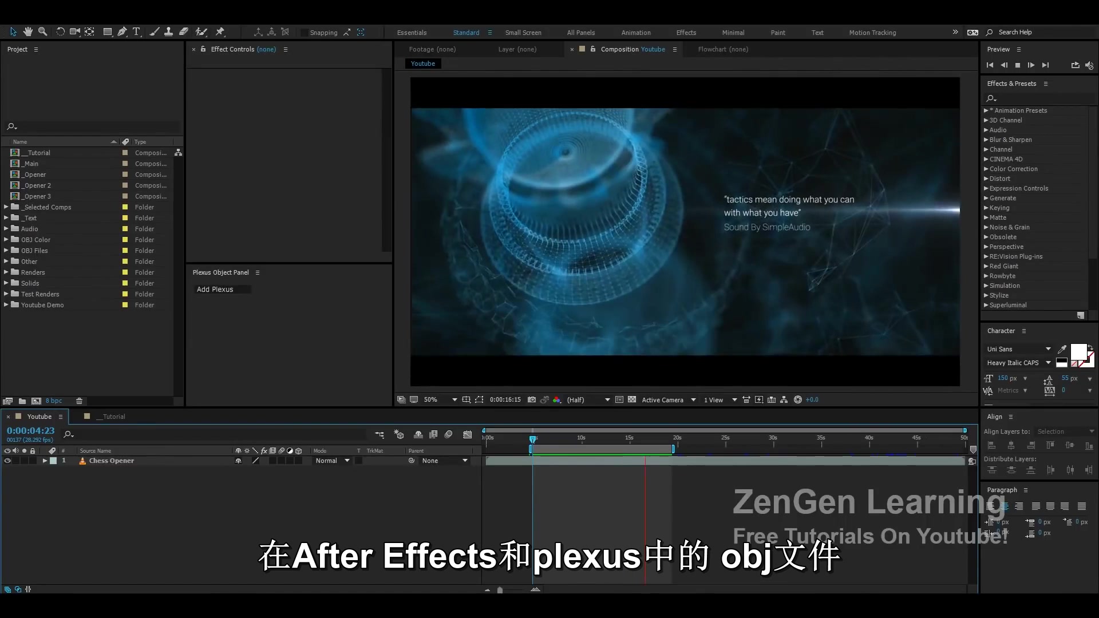The image size is (1099, 618).
Task: Select the Youtube timeline tab
Action: click(x=39, y=417)
